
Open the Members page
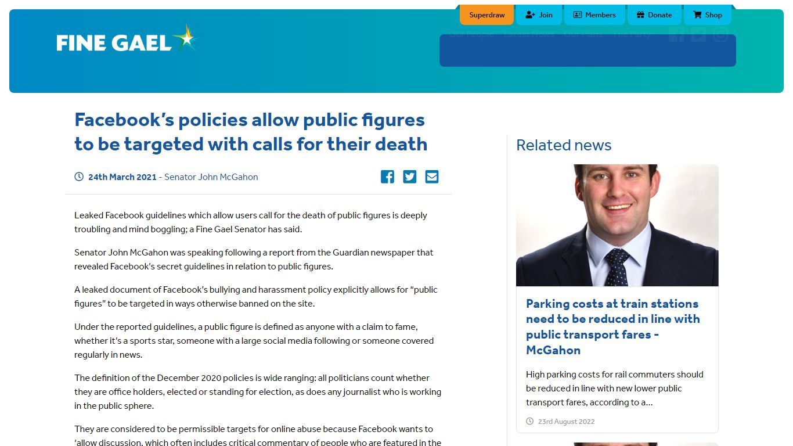(x=594, y=15)
